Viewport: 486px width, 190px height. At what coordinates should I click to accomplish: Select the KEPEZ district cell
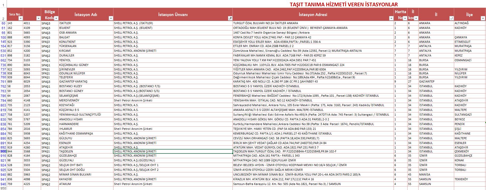coord(470,55)
